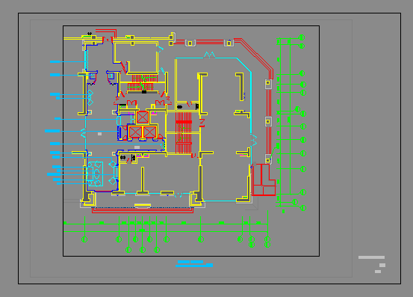Select the blue drawing title below the plan
Screen dimensions: 413x297
click(194, 263)
